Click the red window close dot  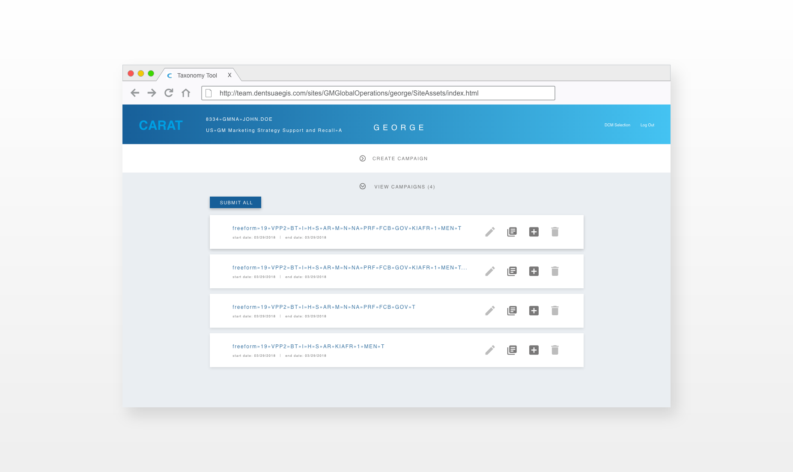click(131, 73)
